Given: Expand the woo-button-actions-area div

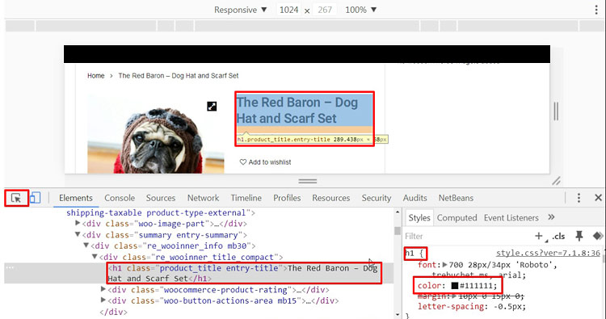Looking at the screenshot, I should coord(103,300).
